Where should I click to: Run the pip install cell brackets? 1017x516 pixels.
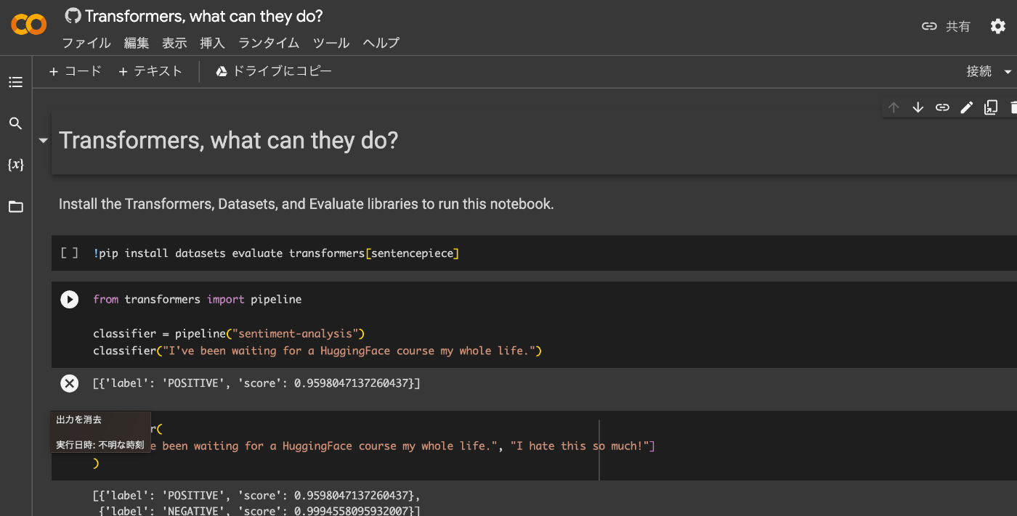(x=69, y=253)
